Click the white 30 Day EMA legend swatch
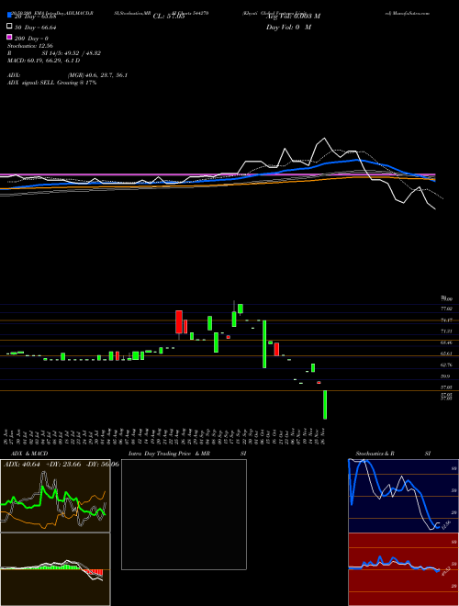 tap(10, 27)
